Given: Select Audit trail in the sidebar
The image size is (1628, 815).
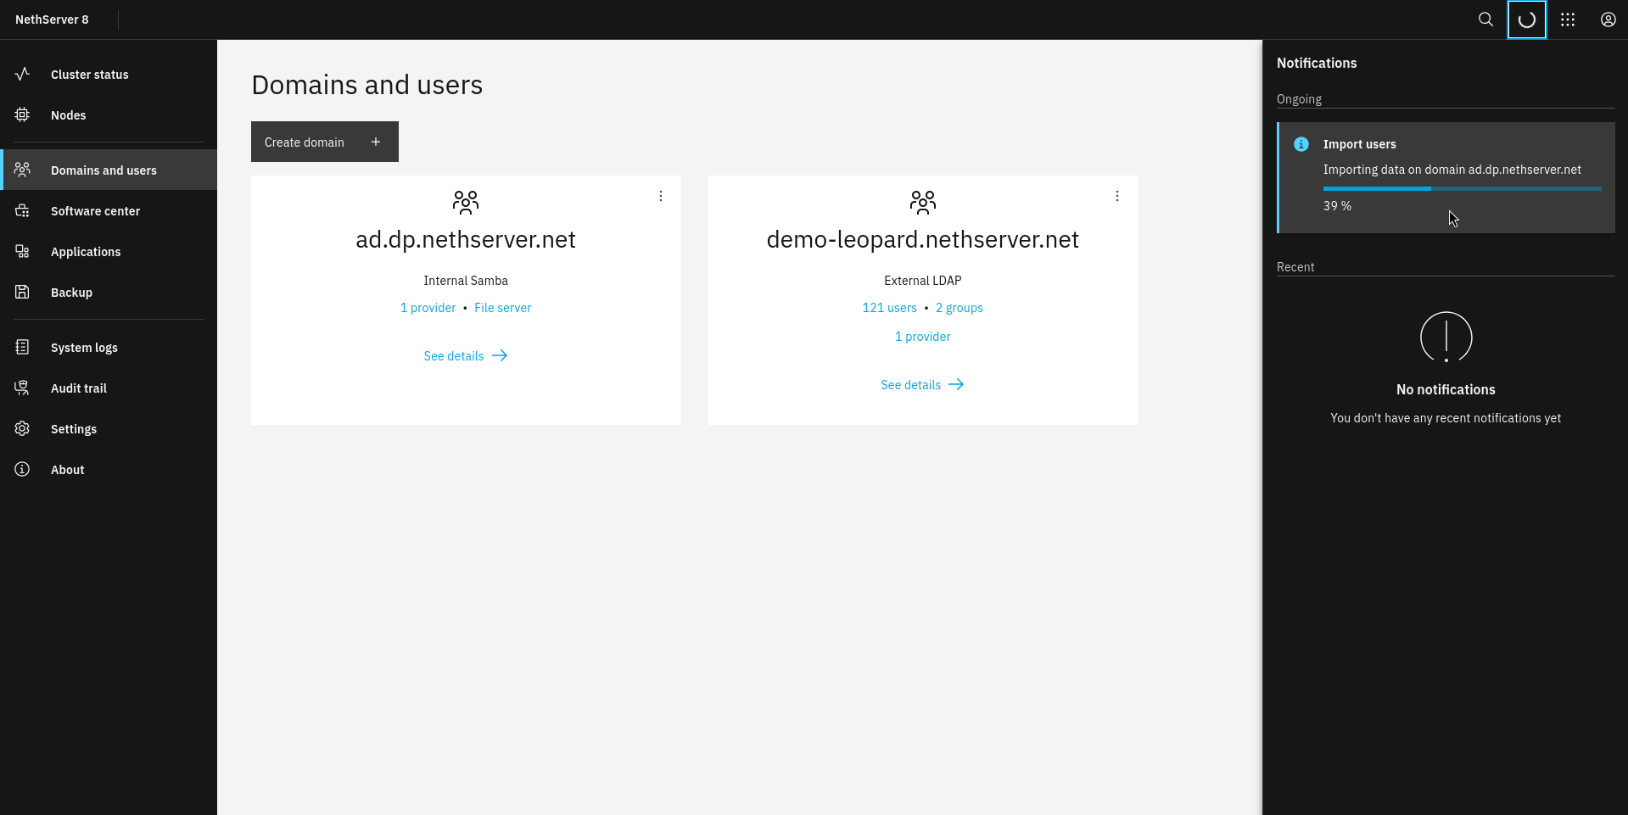Looking at the screenshot, I should pyautogui.click(x=79, y=388).
